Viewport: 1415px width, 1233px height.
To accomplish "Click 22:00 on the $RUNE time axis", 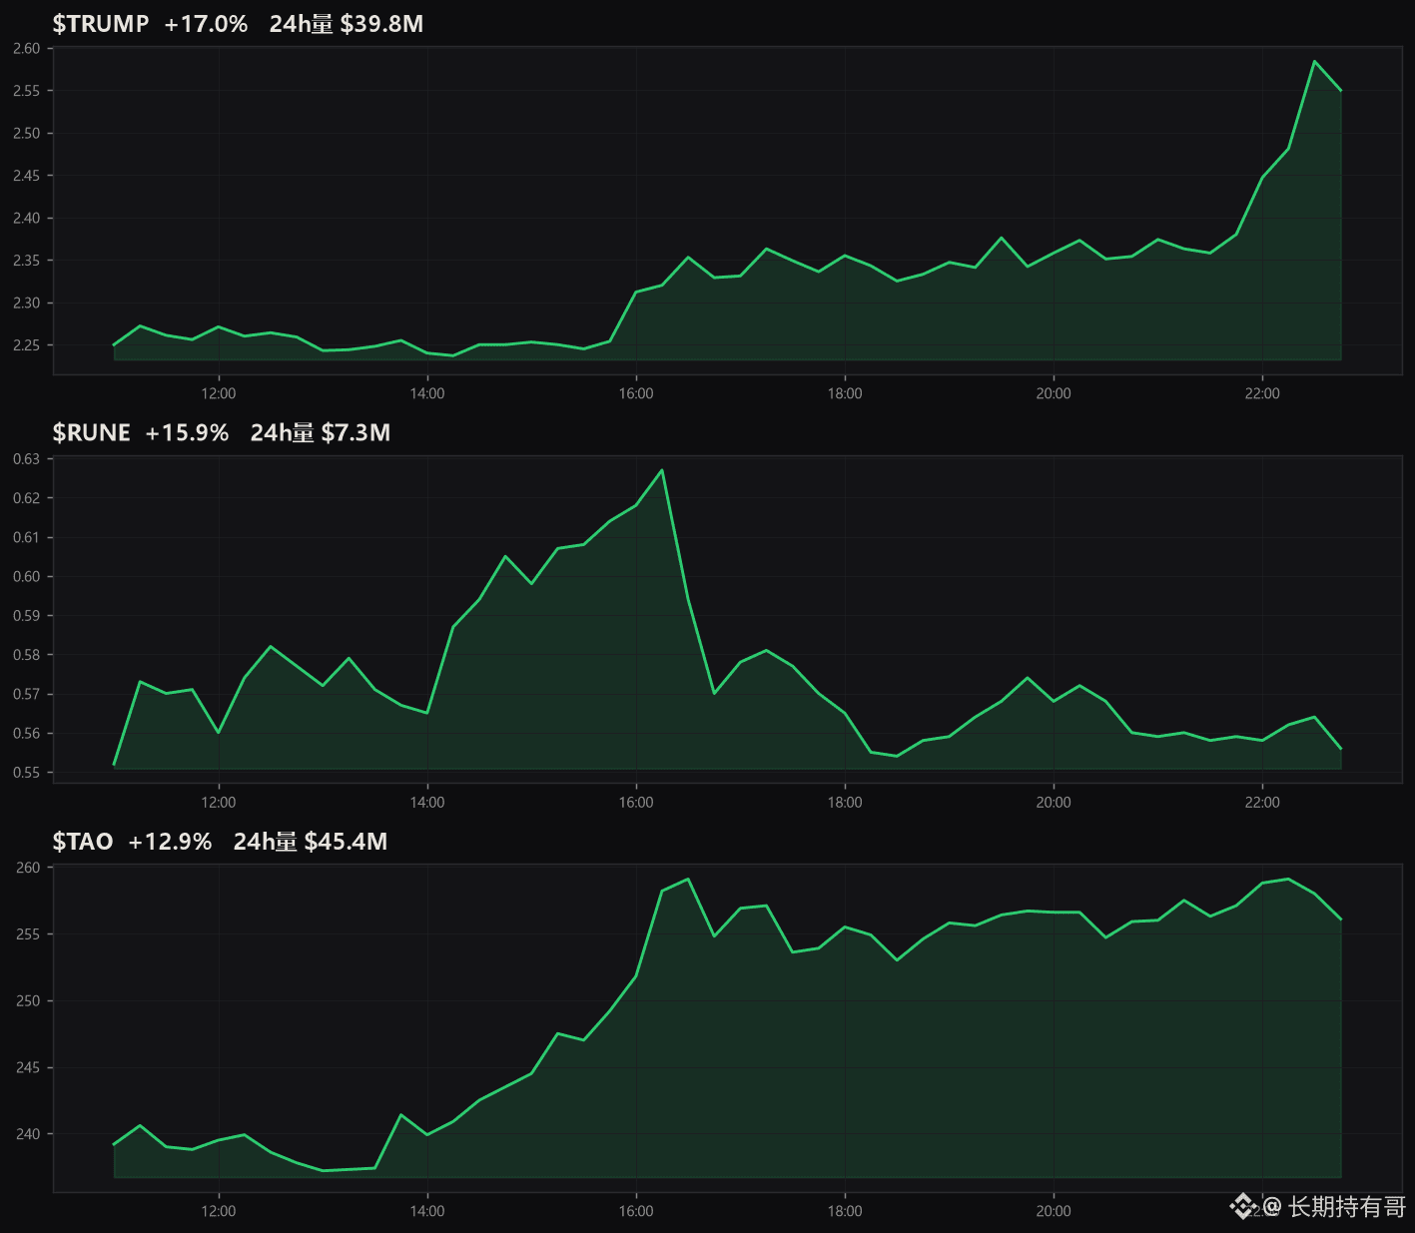I will 1262,803.
